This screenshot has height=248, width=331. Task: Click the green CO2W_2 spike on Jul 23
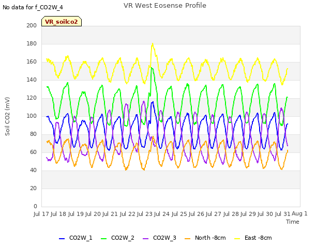point(152,68)
